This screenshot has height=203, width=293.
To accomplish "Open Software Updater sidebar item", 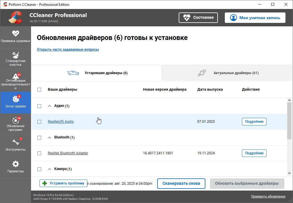I will point(15,124).
